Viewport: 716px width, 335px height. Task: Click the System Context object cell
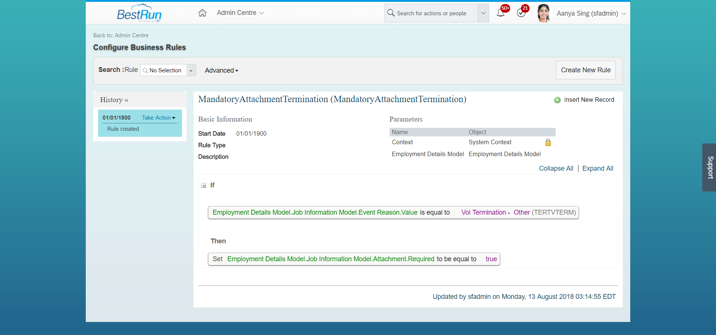point(490,142)
